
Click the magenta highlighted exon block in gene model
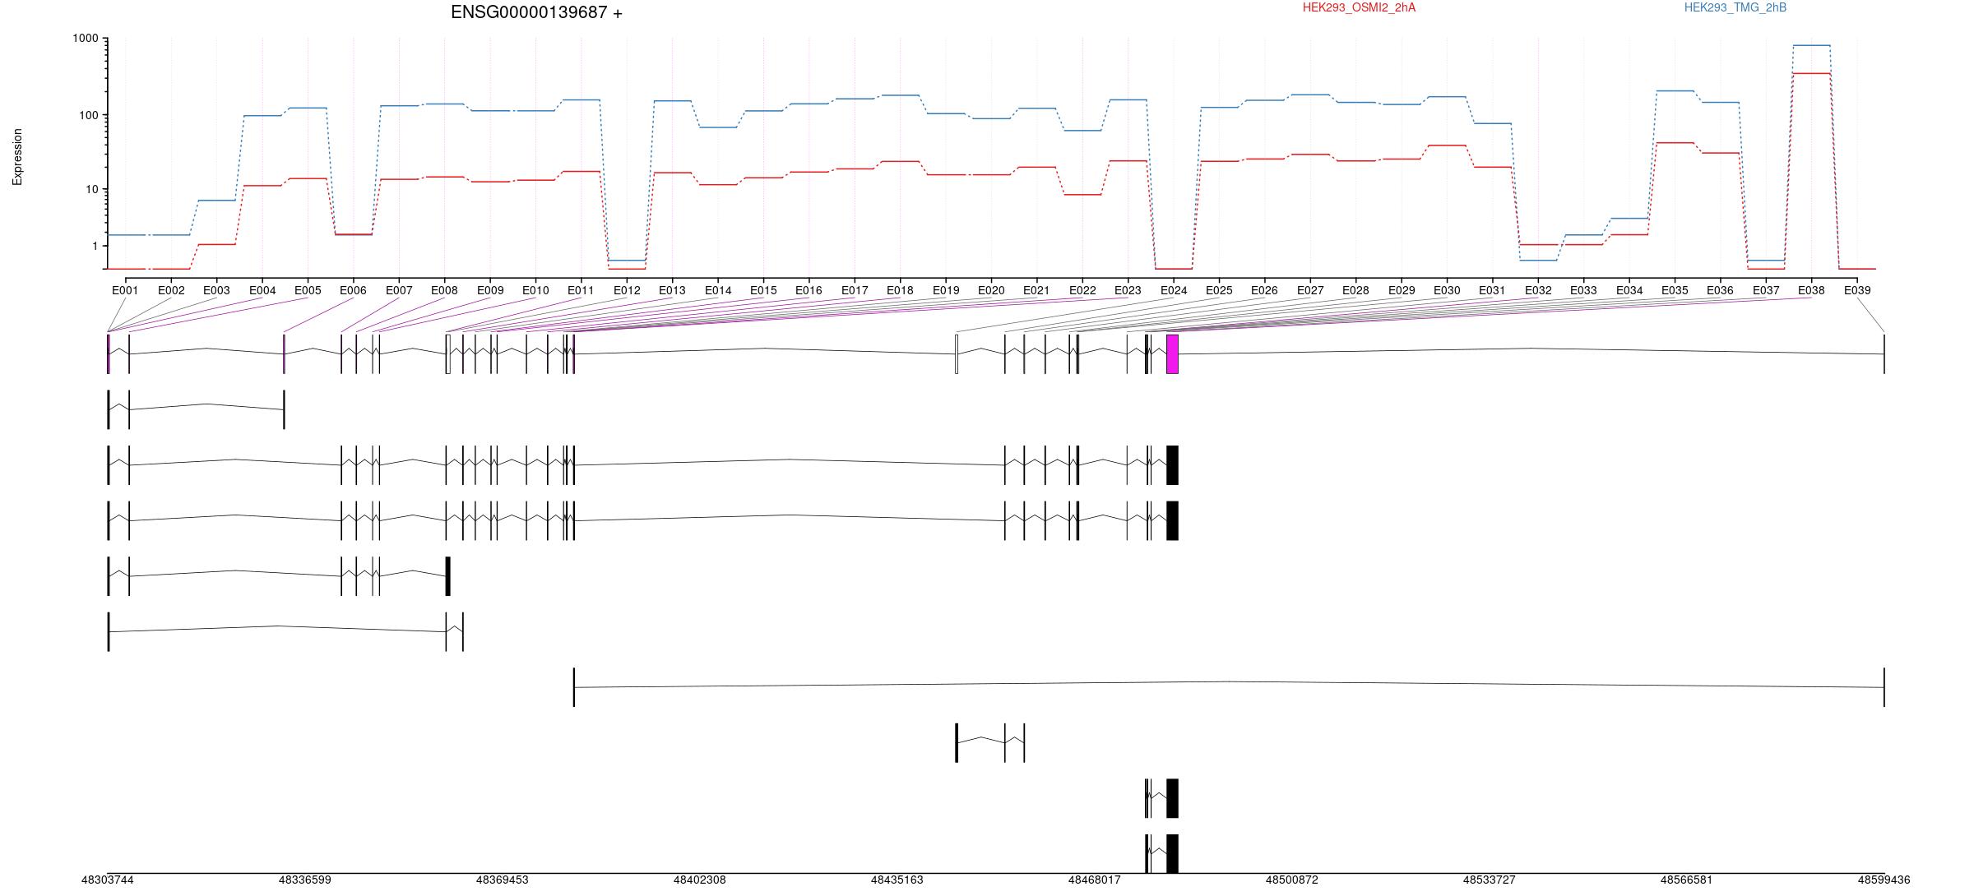[1172, 353]
